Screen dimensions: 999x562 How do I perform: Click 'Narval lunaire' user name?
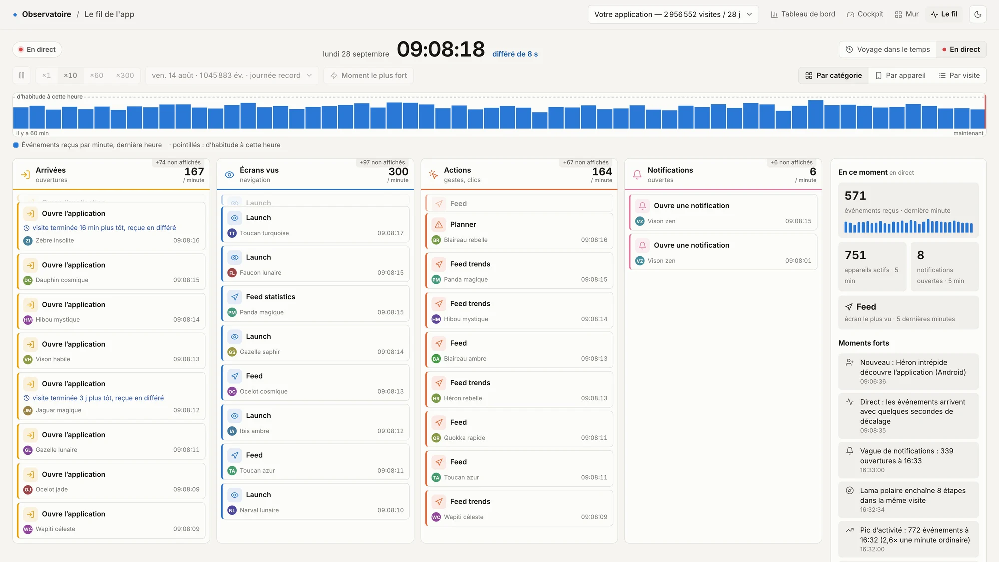[259, 510]
